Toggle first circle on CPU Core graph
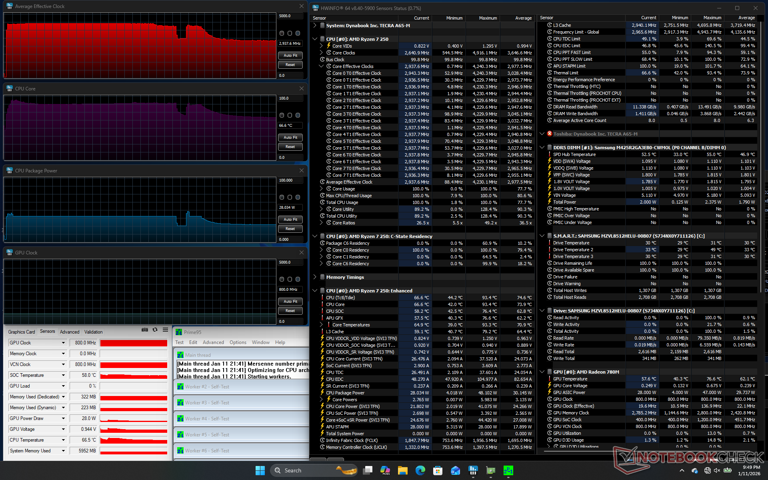Image resolution: width=768 pixels, height=480 pixels. 282,115
